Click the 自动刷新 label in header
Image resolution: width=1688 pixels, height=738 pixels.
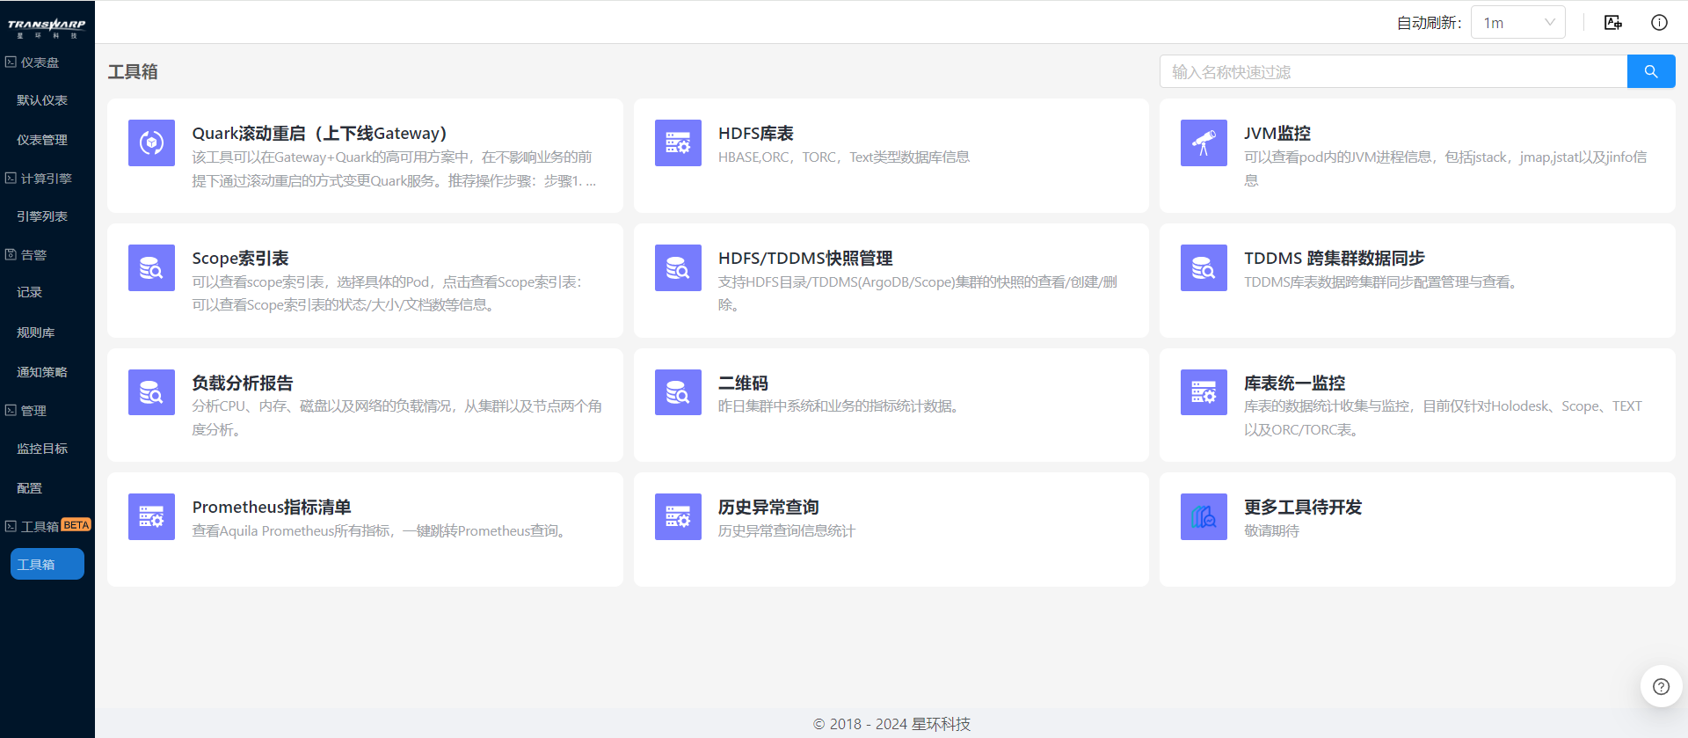click(1429, 23)
